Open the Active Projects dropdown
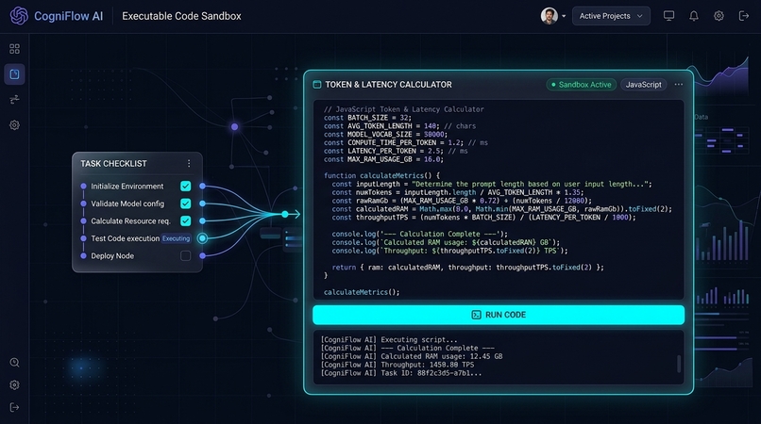 coord(611,16)
